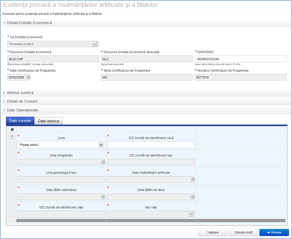Open calendar picker for Data Înregistrării
Screen dimensions: 292x239
click(x=102, y=162)
